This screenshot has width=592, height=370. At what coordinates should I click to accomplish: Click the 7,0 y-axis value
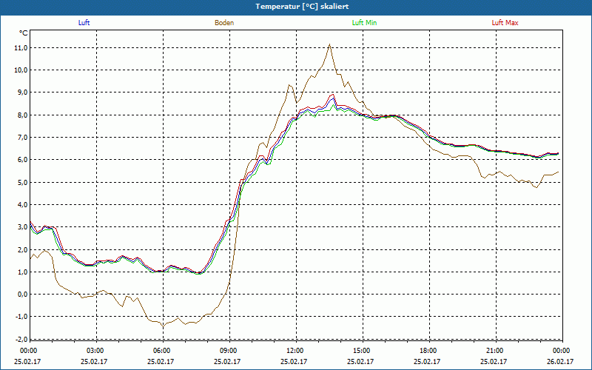[22, 138]
